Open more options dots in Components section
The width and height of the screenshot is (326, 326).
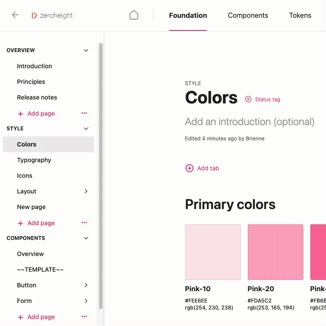coord(84,316)
